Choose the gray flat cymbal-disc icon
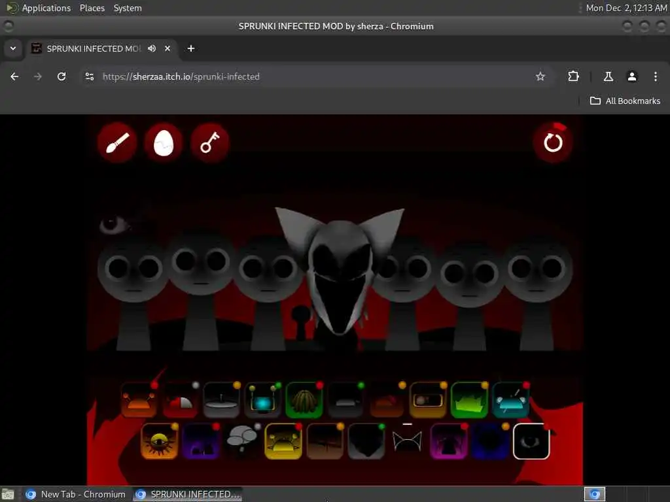670x502 pixels. pyautogui.click(x=221, y=400)
